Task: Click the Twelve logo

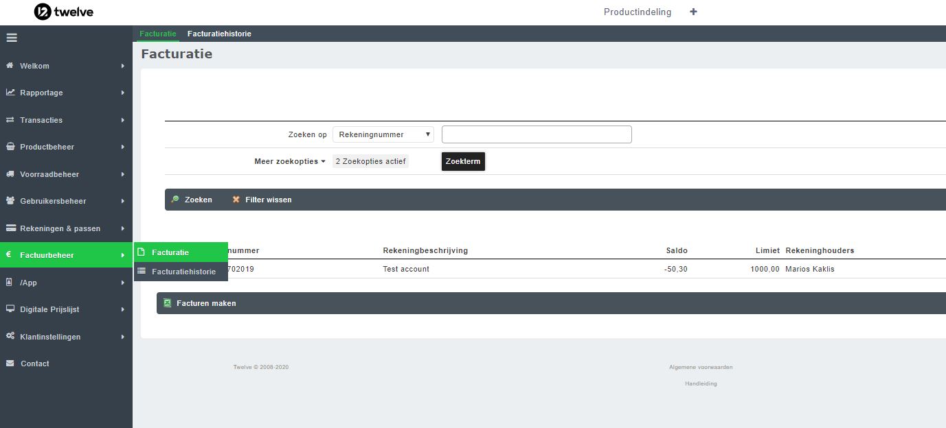Action: pyautogui.click(x=64, y=12)
